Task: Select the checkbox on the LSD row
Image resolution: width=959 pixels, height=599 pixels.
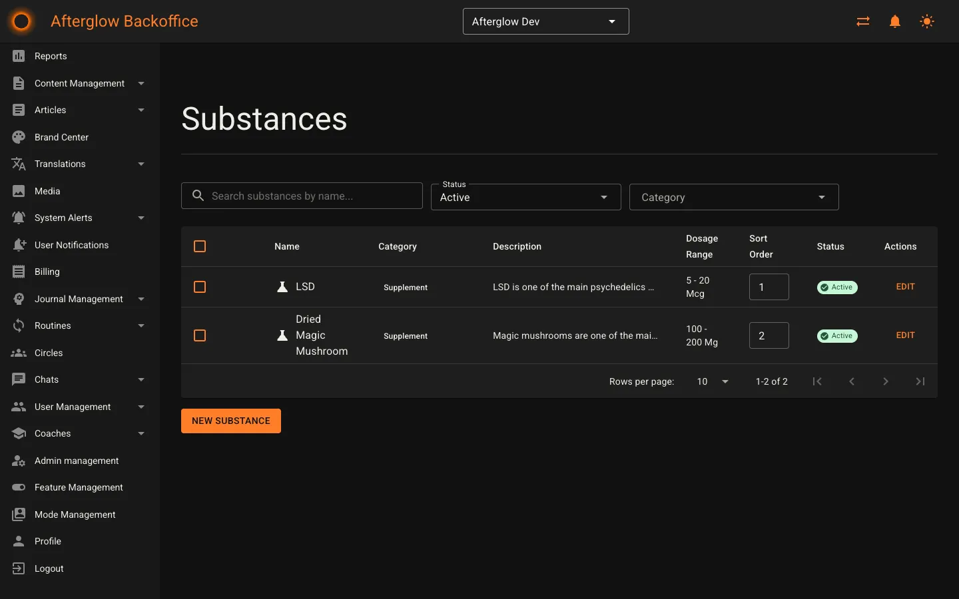Action: [x=200, y=287]
